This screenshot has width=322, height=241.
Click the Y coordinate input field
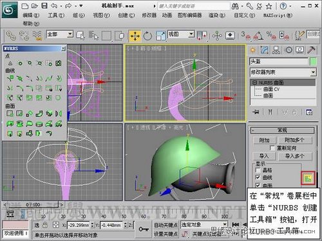[x=111, y=225]
